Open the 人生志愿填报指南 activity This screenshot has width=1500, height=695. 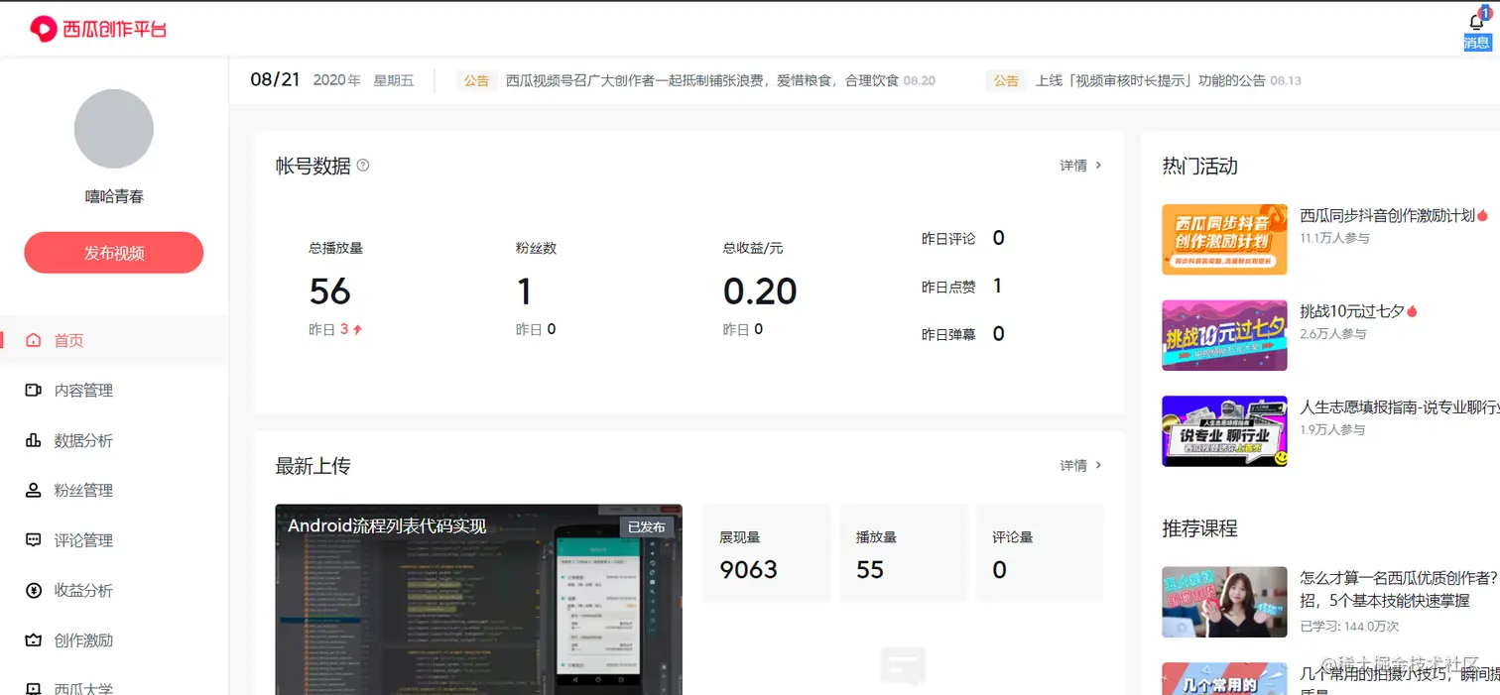[x=1399, y=406]
